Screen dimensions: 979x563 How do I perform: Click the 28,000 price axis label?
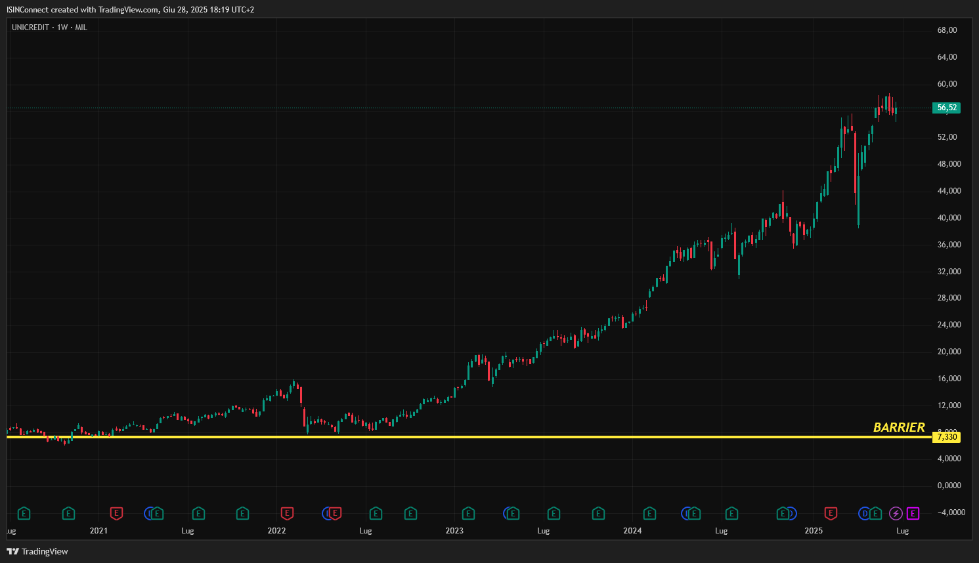[949, 298]
